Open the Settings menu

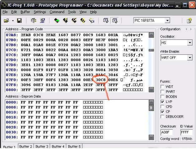tap(40, 12)
